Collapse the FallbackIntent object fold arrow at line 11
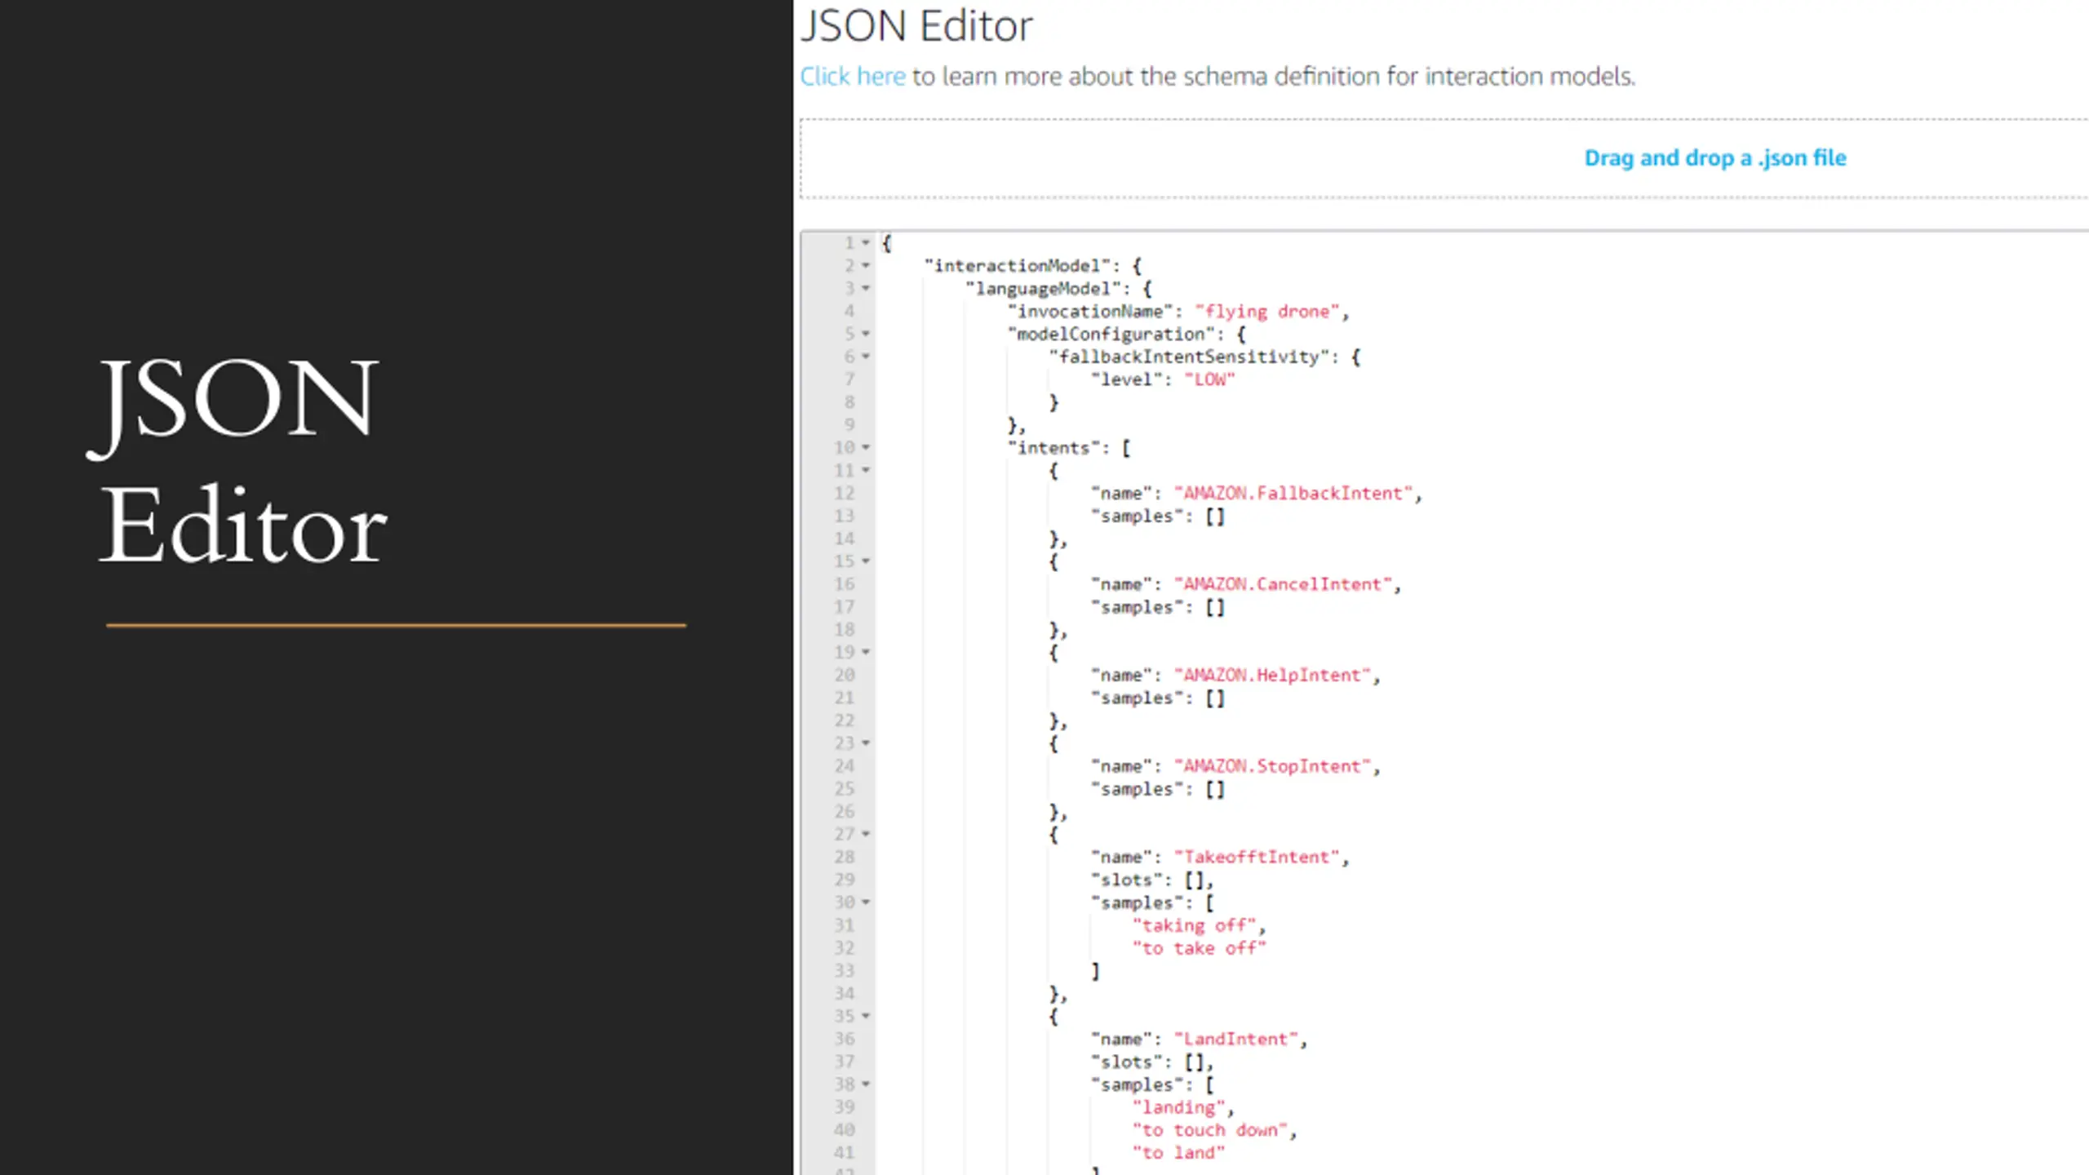This screenshot has height=1175, width=2089. click(x=866, y=471)
